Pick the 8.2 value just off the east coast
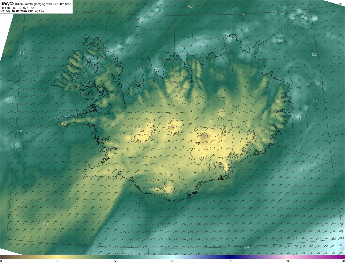Image resolution: width=345 pixels, height=263 pixels. point(299,117)
